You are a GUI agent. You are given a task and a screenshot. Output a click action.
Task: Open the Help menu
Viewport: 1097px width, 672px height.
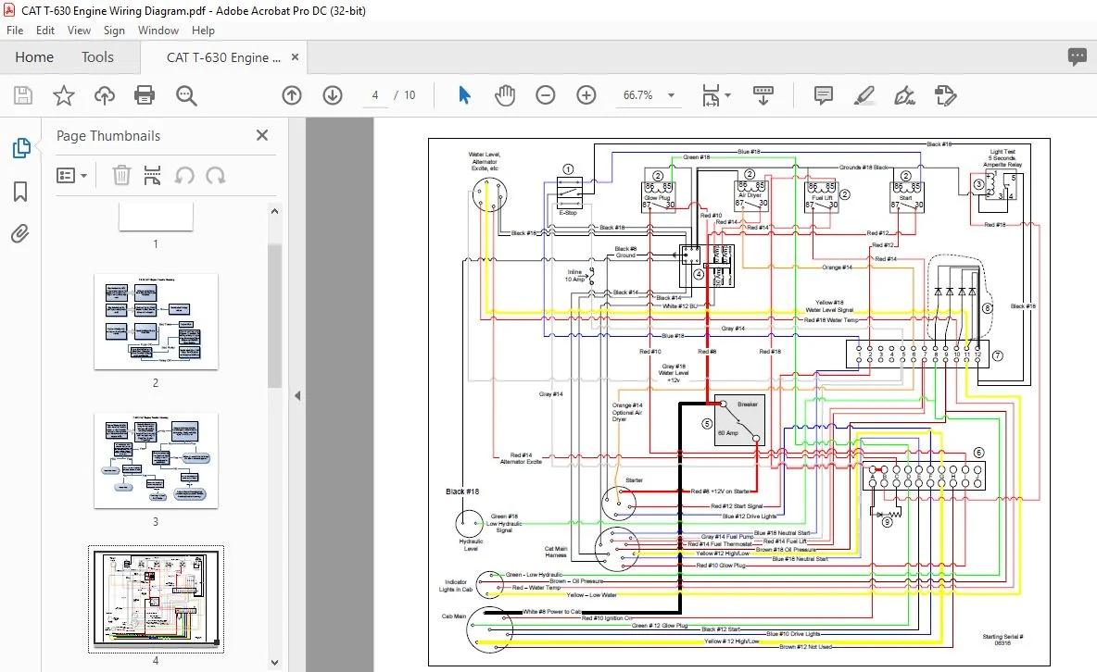coord(203,30)
